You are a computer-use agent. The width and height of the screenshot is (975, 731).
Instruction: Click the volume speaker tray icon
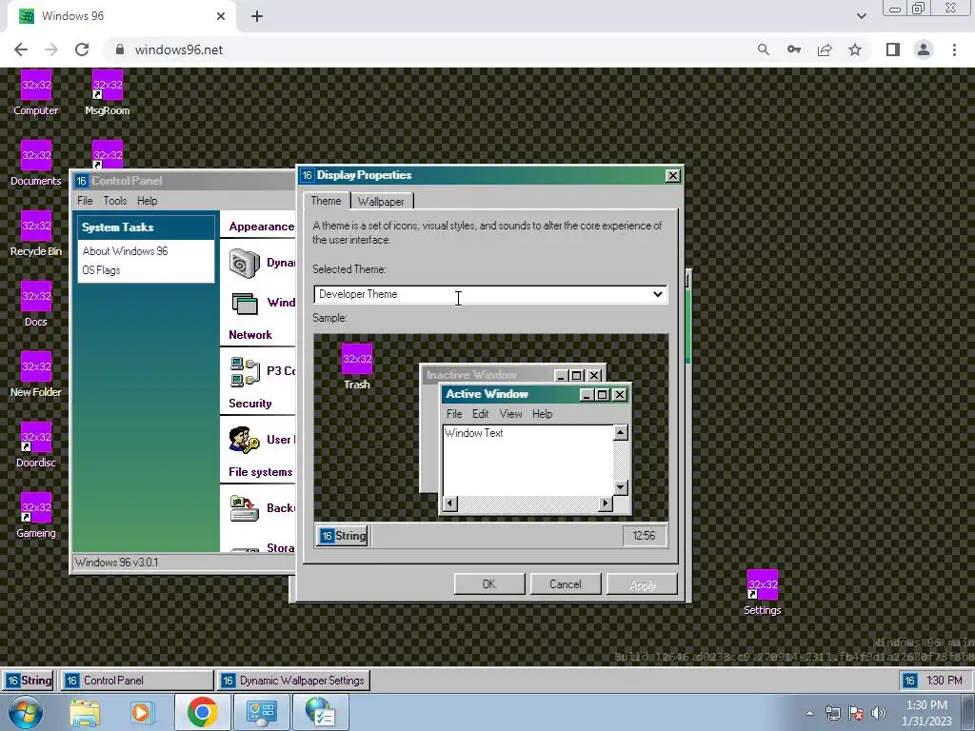point(879,713)
